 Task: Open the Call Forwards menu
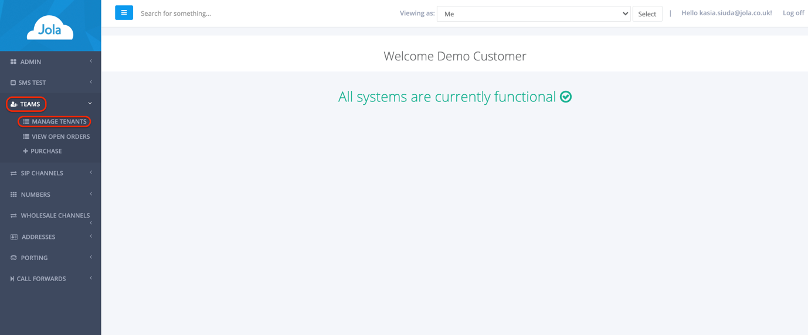click(50, 279)
